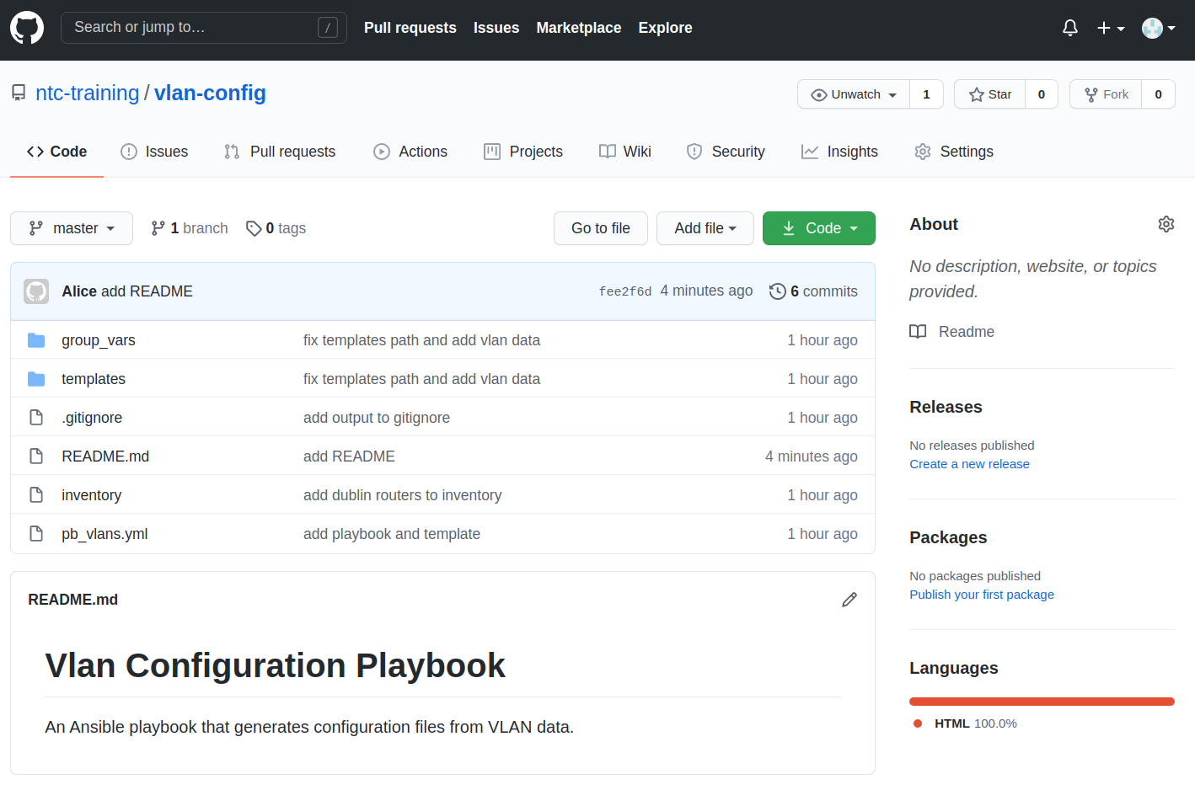Open the Insights tab
The width and height of the screenshot is (1195, 790).
[839, 152]
